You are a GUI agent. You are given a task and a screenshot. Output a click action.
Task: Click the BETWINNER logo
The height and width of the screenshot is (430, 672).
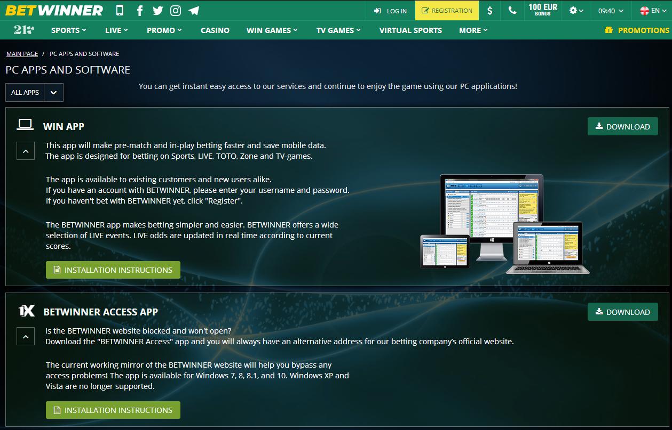point(54,10)
